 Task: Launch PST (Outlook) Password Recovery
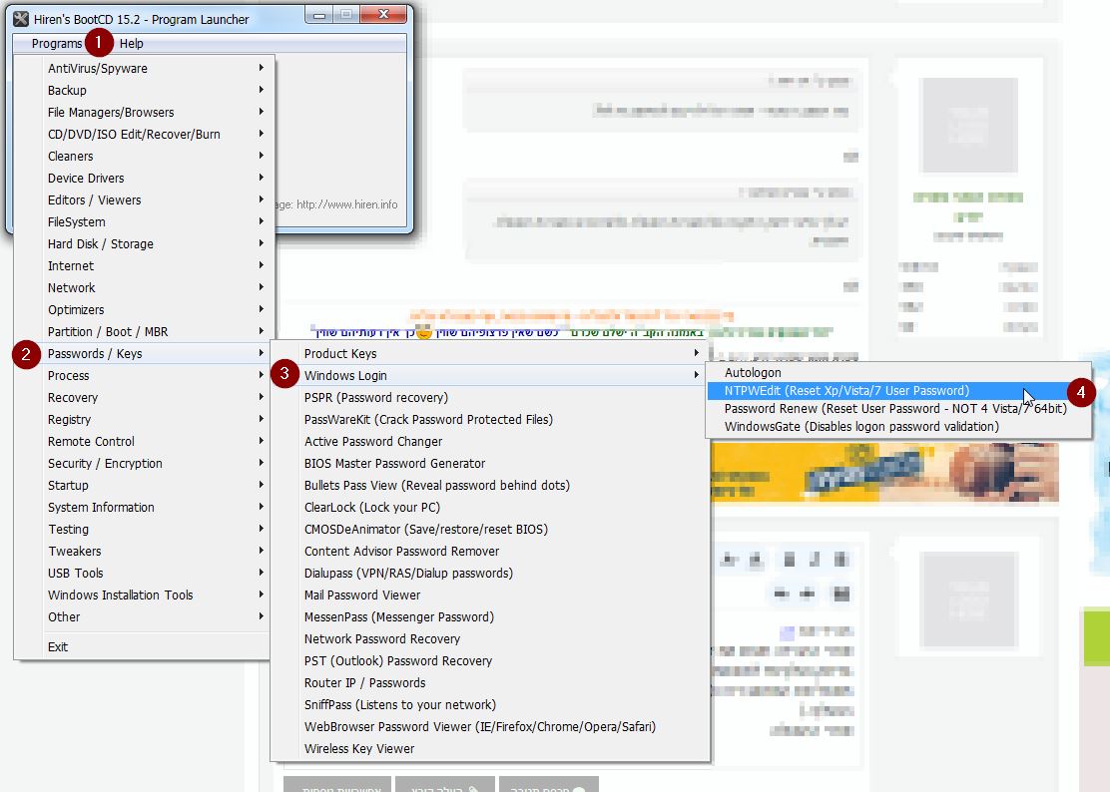click(x=490, y=659)
